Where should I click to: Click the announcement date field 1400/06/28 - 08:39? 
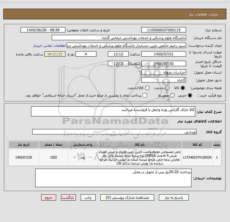tap(43, 30)
